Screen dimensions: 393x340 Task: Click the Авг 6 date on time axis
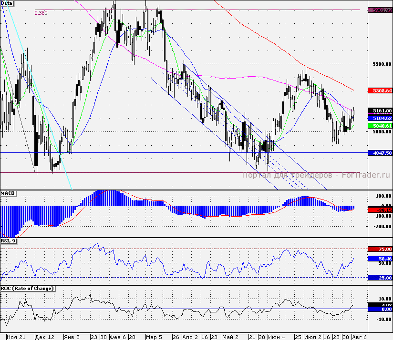(x=360, y=337)
